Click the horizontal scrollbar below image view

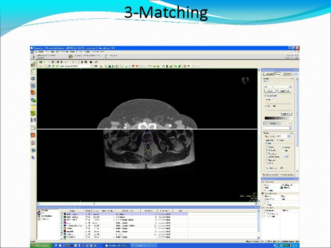pyautogui.click(x=147, y=204)
